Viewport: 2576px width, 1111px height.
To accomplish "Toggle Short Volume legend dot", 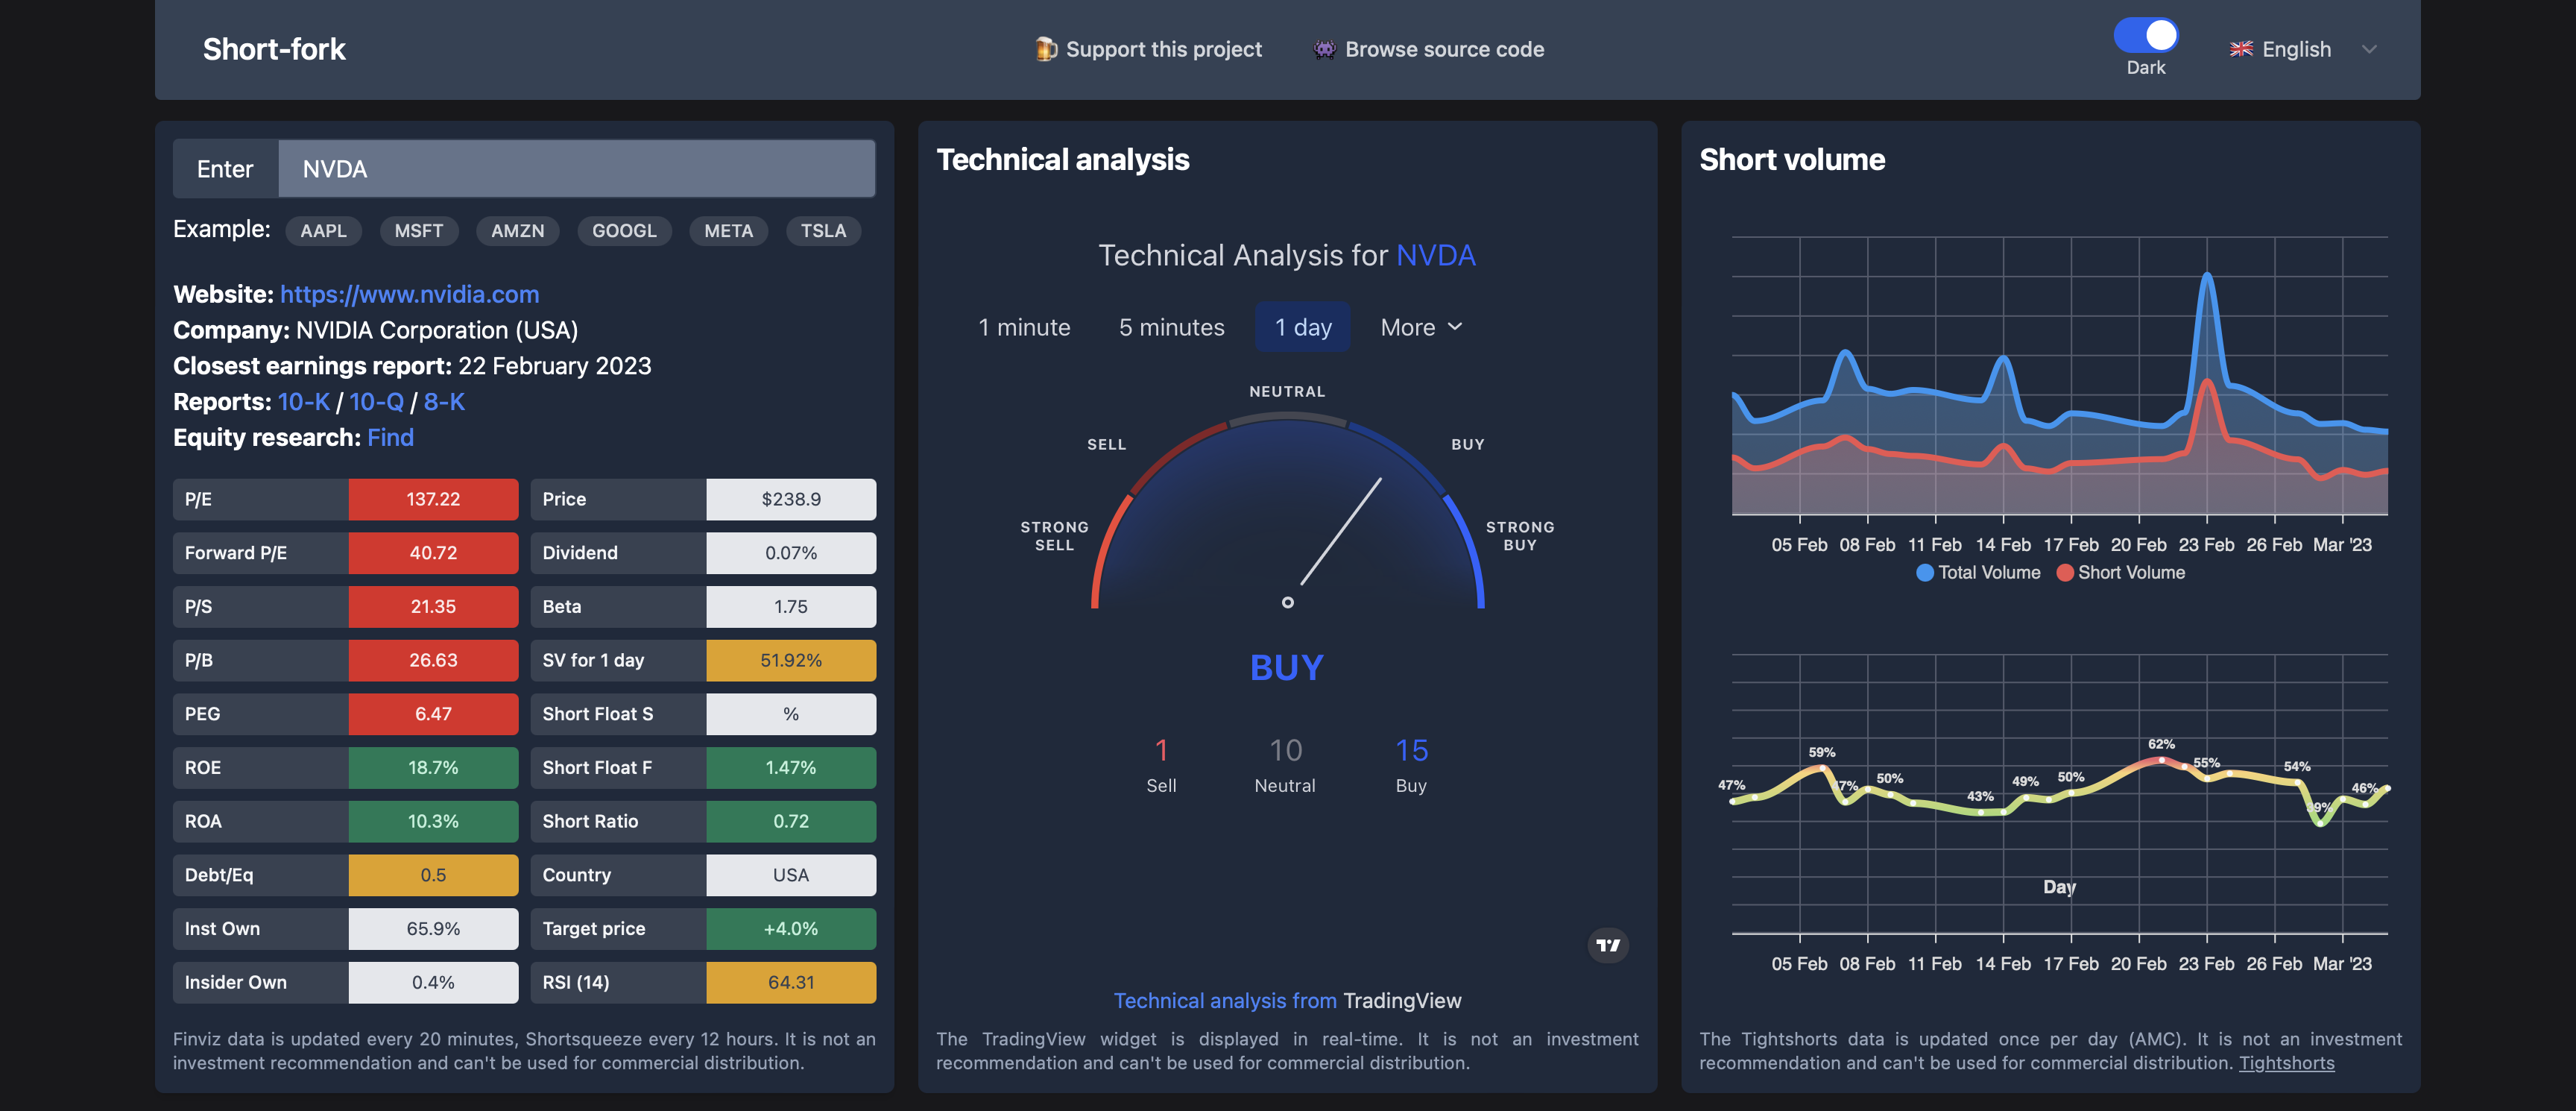I will tap(2064, 573).
